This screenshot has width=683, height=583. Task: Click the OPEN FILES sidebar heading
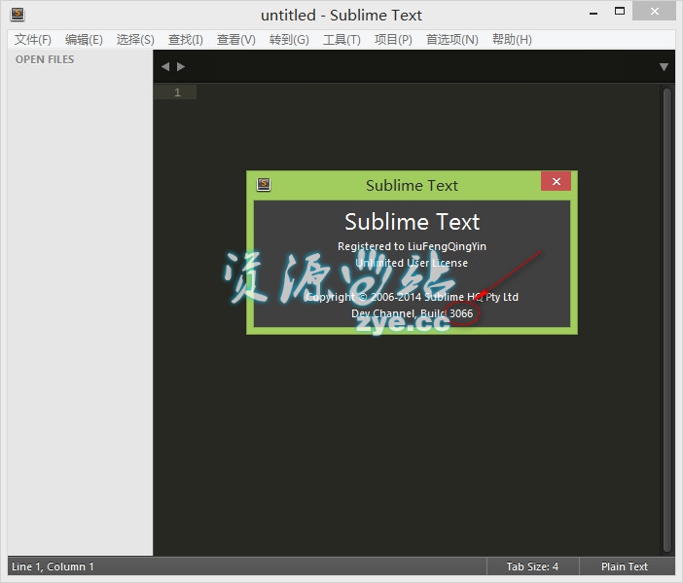pos(45,59)
